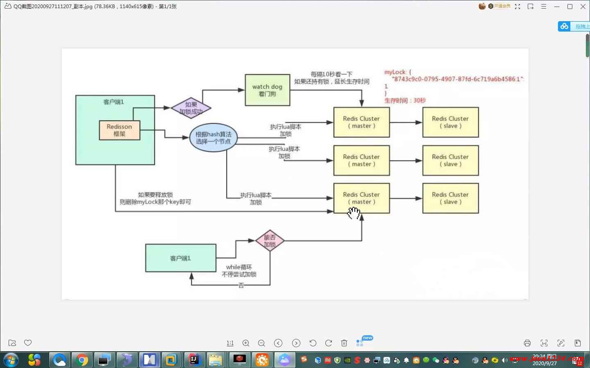Screen dimensions: 590x368
Task: Zoom out with the magnifier minus icon
Action: click(261, 343)
